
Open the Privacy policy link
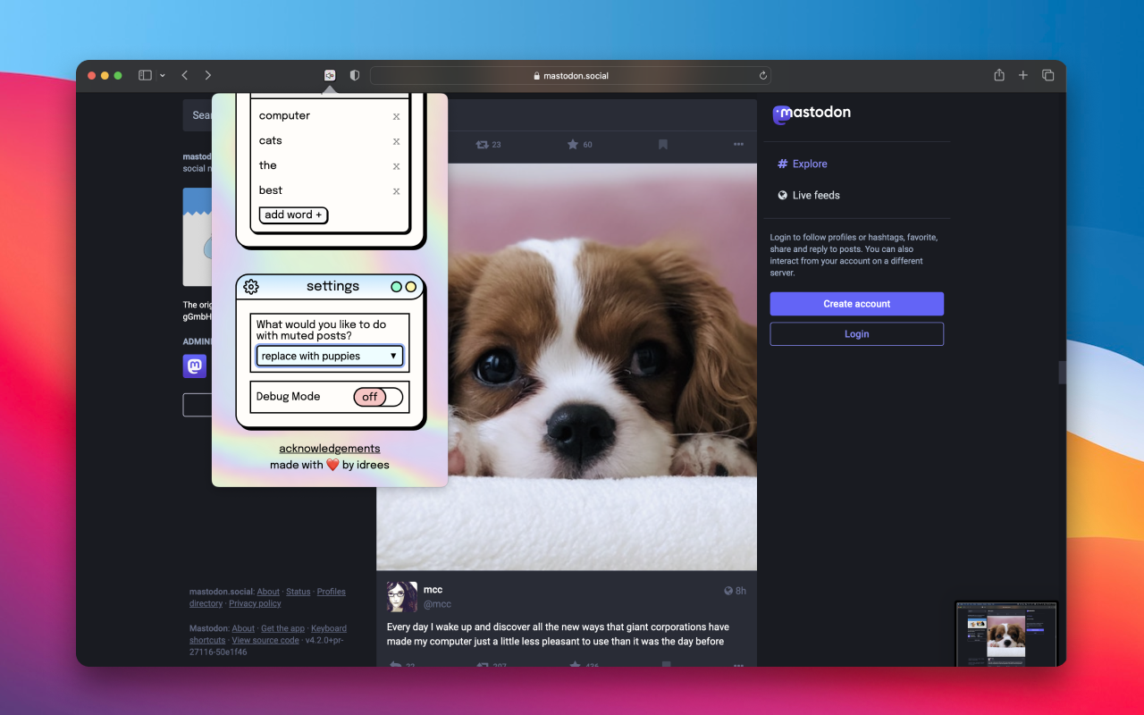255,604
